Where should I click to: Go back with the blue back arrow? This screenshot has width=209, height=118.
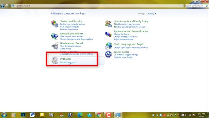click(x=2, y=6)
